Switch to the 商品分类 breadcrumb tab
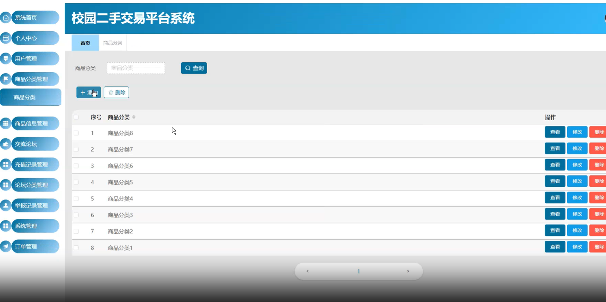 click(113, 43)
